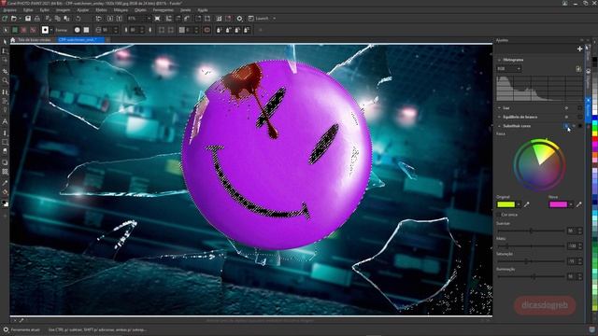Image resolution: width=598 pixels, height=336 pixels.
Task: Create a new document from the toolbar
Action: (5, 19)
